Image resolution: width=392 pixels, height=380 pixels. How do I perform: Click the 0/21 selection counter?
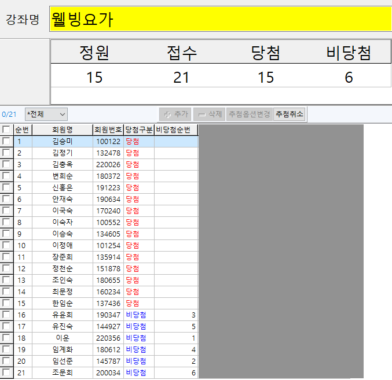pos(9,115)
